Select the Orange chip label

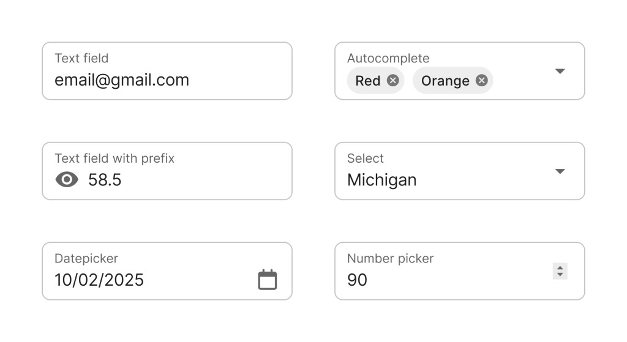445,81
